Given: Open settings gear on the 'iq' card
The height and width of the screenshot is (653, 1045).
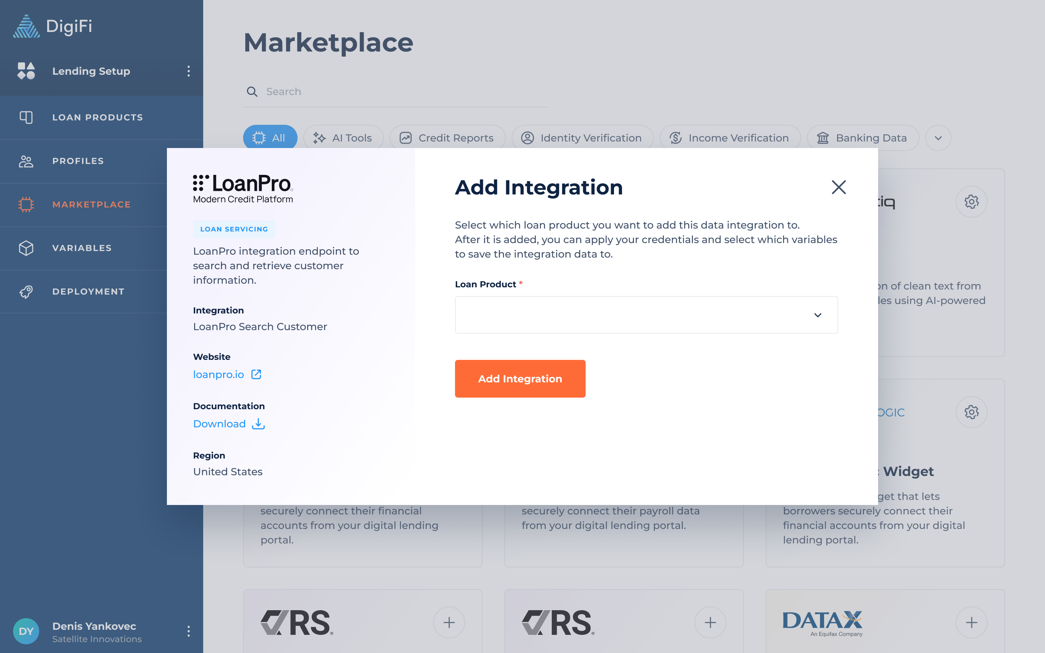Looking at the screenshot, I should coord(971,202).
